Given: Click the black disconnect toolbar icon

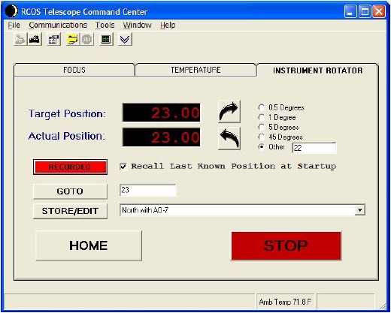Looking at the screenshot, I should point(35,40).
